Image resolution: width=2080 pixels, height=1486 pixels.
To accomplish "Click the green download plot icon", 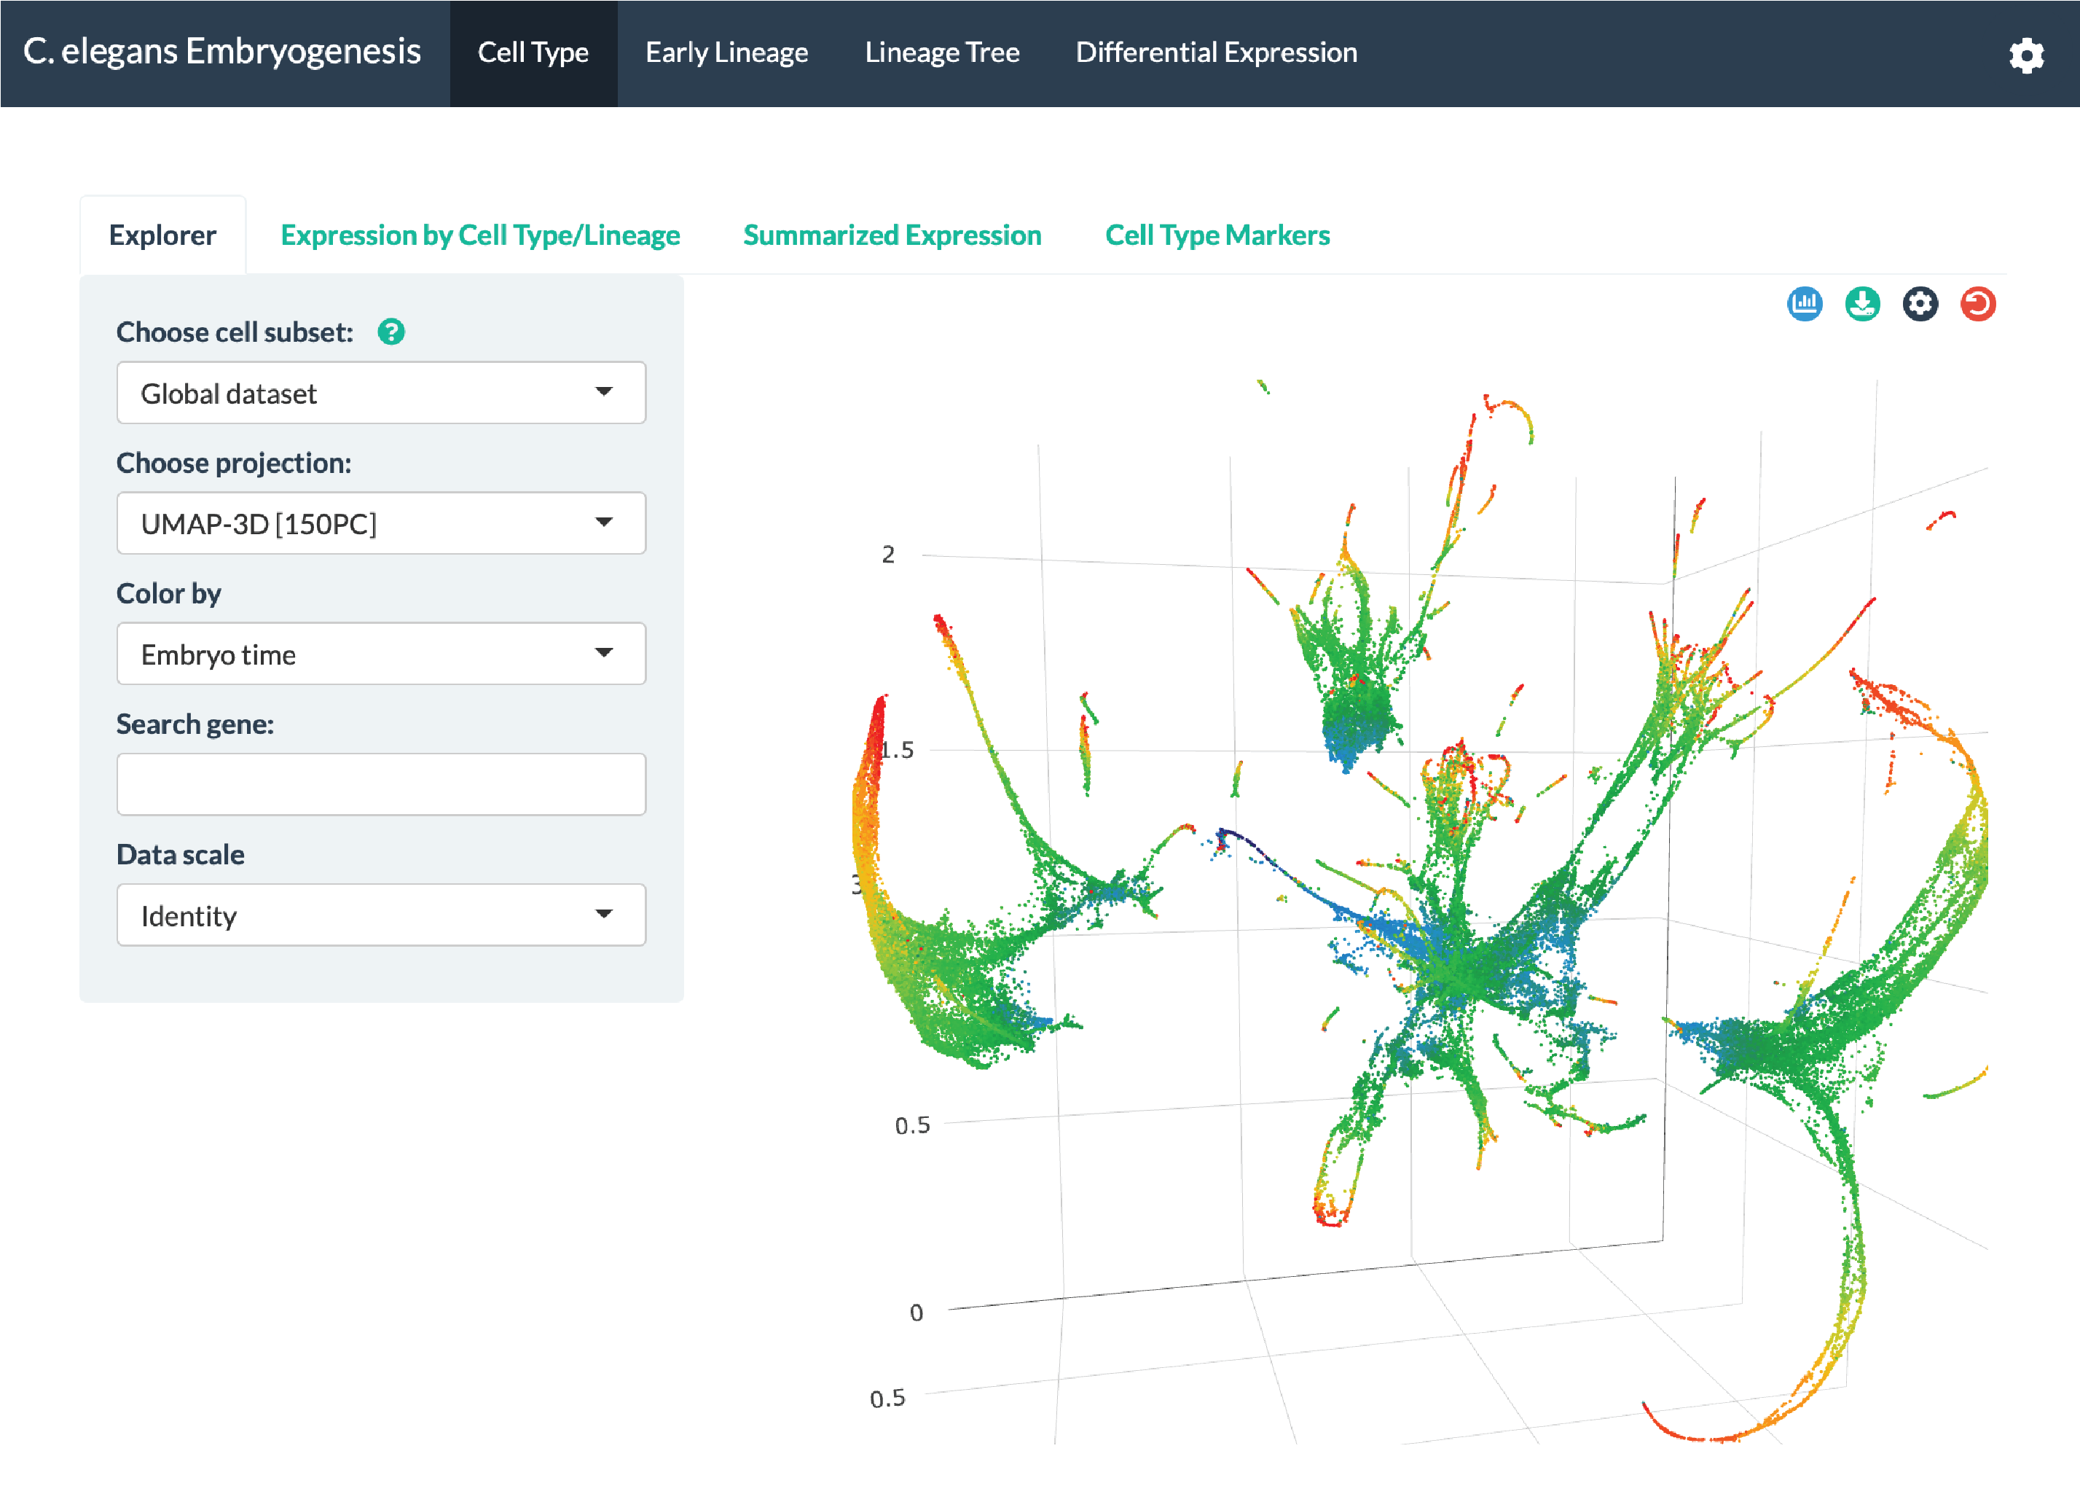I will click(1861, 304).
